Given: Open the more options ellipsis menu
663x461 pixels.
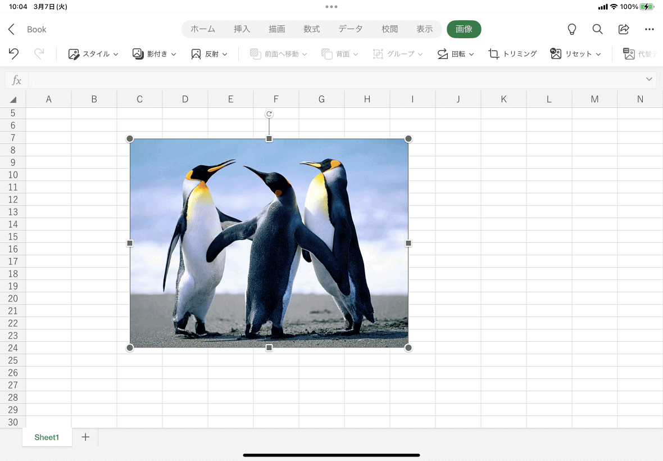Looking at the screenshot, I should pos(650,29).
